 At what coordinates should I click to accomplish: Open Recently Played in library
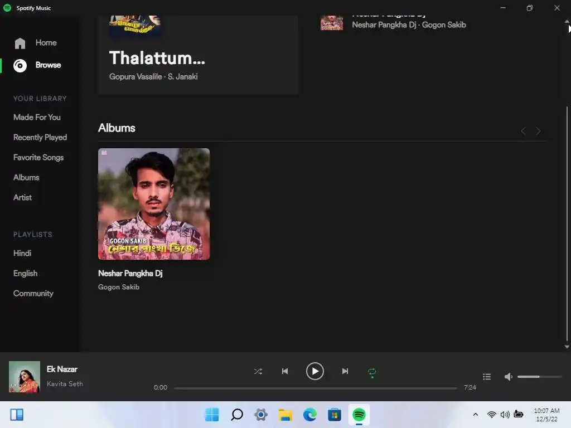coord(40,137)
